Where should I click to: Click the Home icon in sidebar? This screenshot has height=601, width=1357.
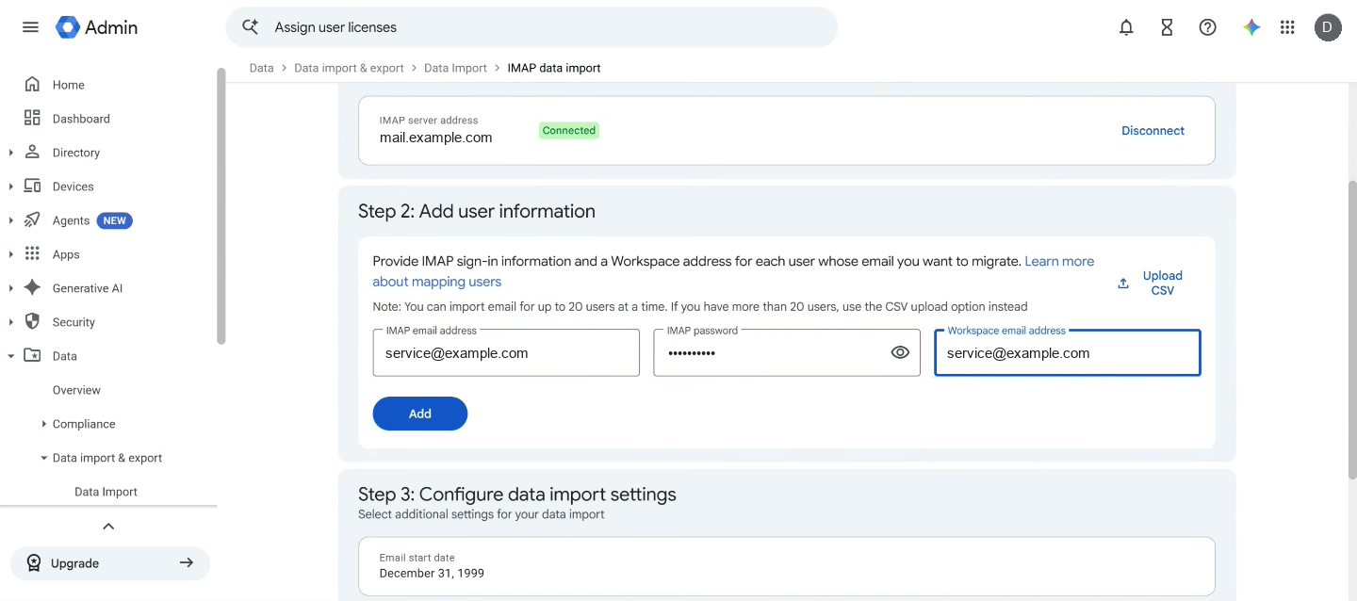(32, 85)
